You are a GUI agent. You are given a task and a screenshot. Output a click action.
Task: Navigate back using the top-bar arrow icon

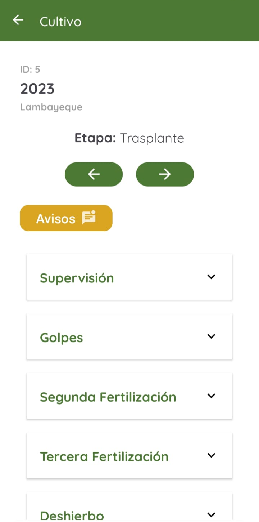pyautogui.click(x=18, y=20)
